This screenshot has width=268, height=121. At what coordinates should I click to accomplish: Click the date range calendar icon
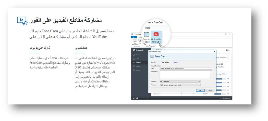(227, 58)
